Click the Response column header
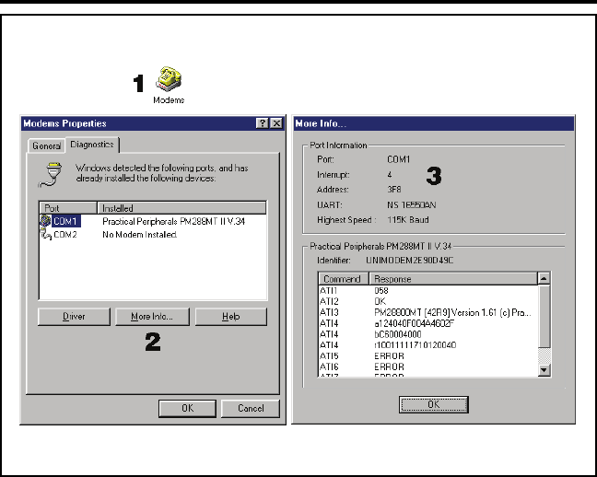 pyautogui.click(x=452, y=278)
